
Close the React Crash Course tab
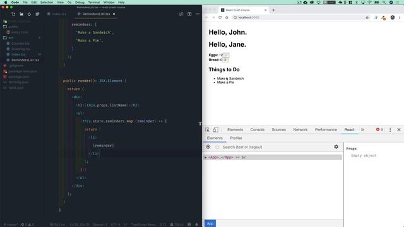(x=265, y=10)
